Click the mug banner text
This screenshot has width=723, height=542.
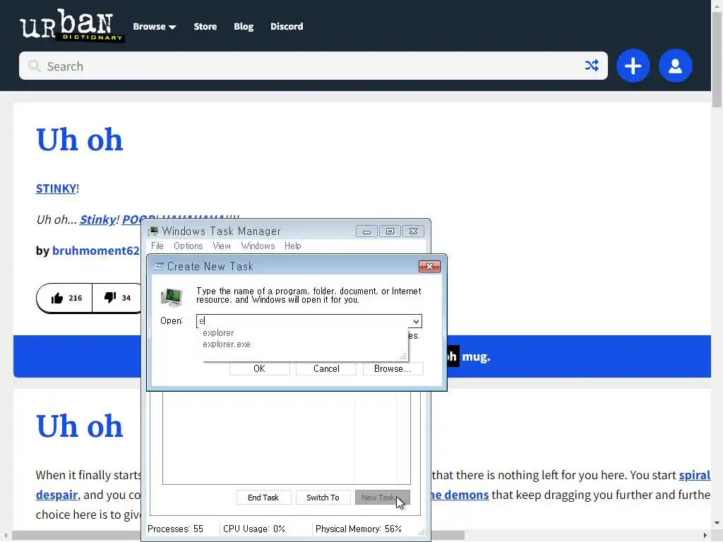point(476,356)
